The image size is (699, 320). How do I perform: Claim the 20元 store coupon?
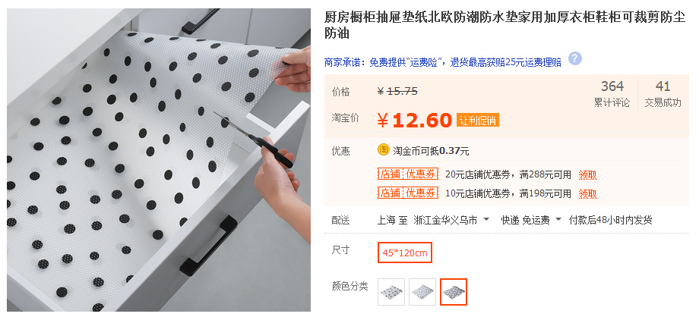coord(587,175)
